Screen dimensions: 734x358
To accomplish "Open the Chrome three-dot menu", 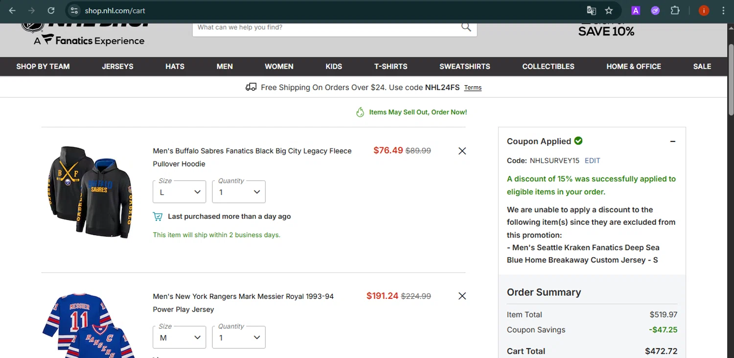I will [723, 10].
